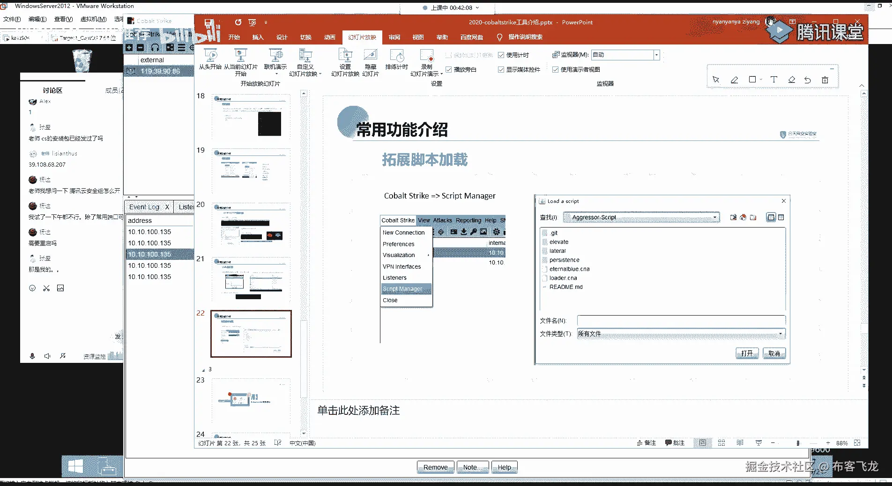Select the pen tool in annotation toolbar

(x=734, y=80)
